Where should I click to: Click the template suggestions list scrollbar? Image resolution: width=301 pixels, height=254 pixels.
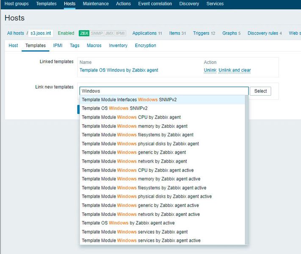click(x=247, y=170)
